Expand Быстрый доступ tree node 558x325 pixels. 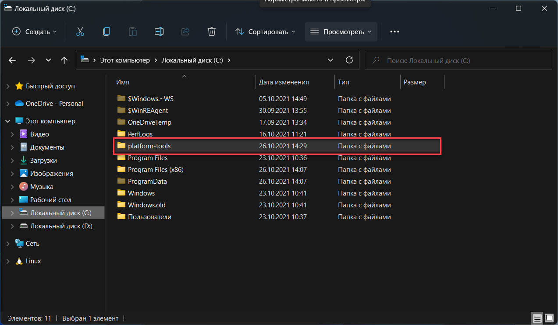[x=8, y=86]
